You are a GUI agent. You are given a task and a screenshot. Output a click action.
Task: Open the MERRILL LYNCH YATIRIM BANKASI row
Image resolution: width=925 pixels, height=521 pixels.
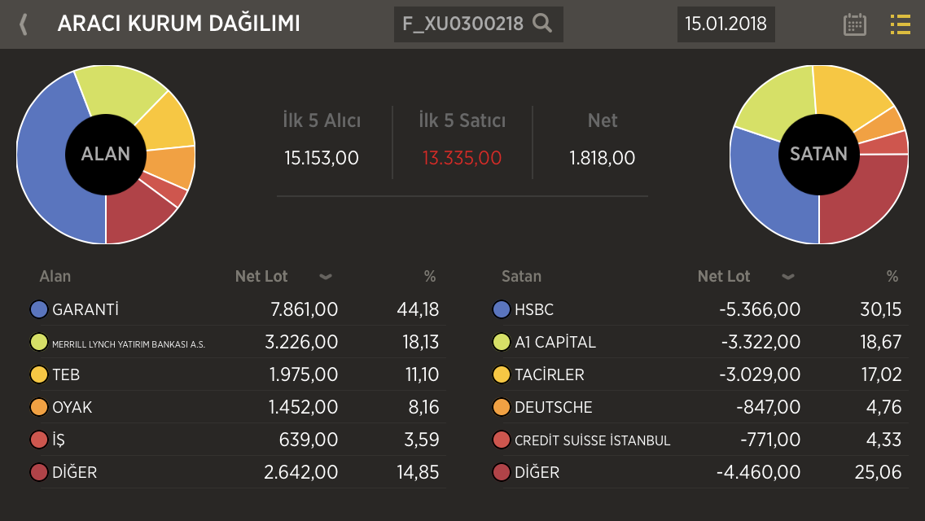[238, 342]
